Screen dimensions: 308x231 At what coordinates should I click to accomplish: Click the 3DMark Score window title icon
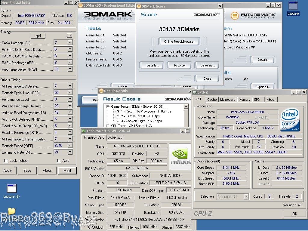click(x=139, y=6)
